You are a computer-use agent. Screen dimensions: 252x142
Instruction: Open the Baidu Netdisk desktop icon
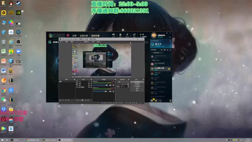(11, 32)
